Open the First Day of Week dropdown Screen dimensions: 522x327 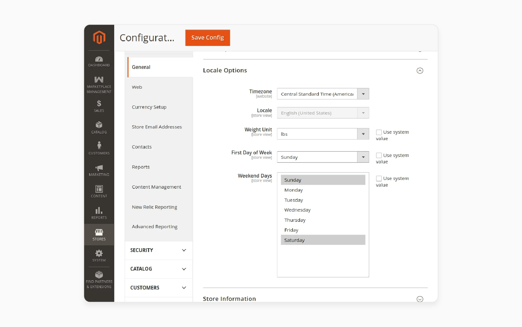point(323,157)
